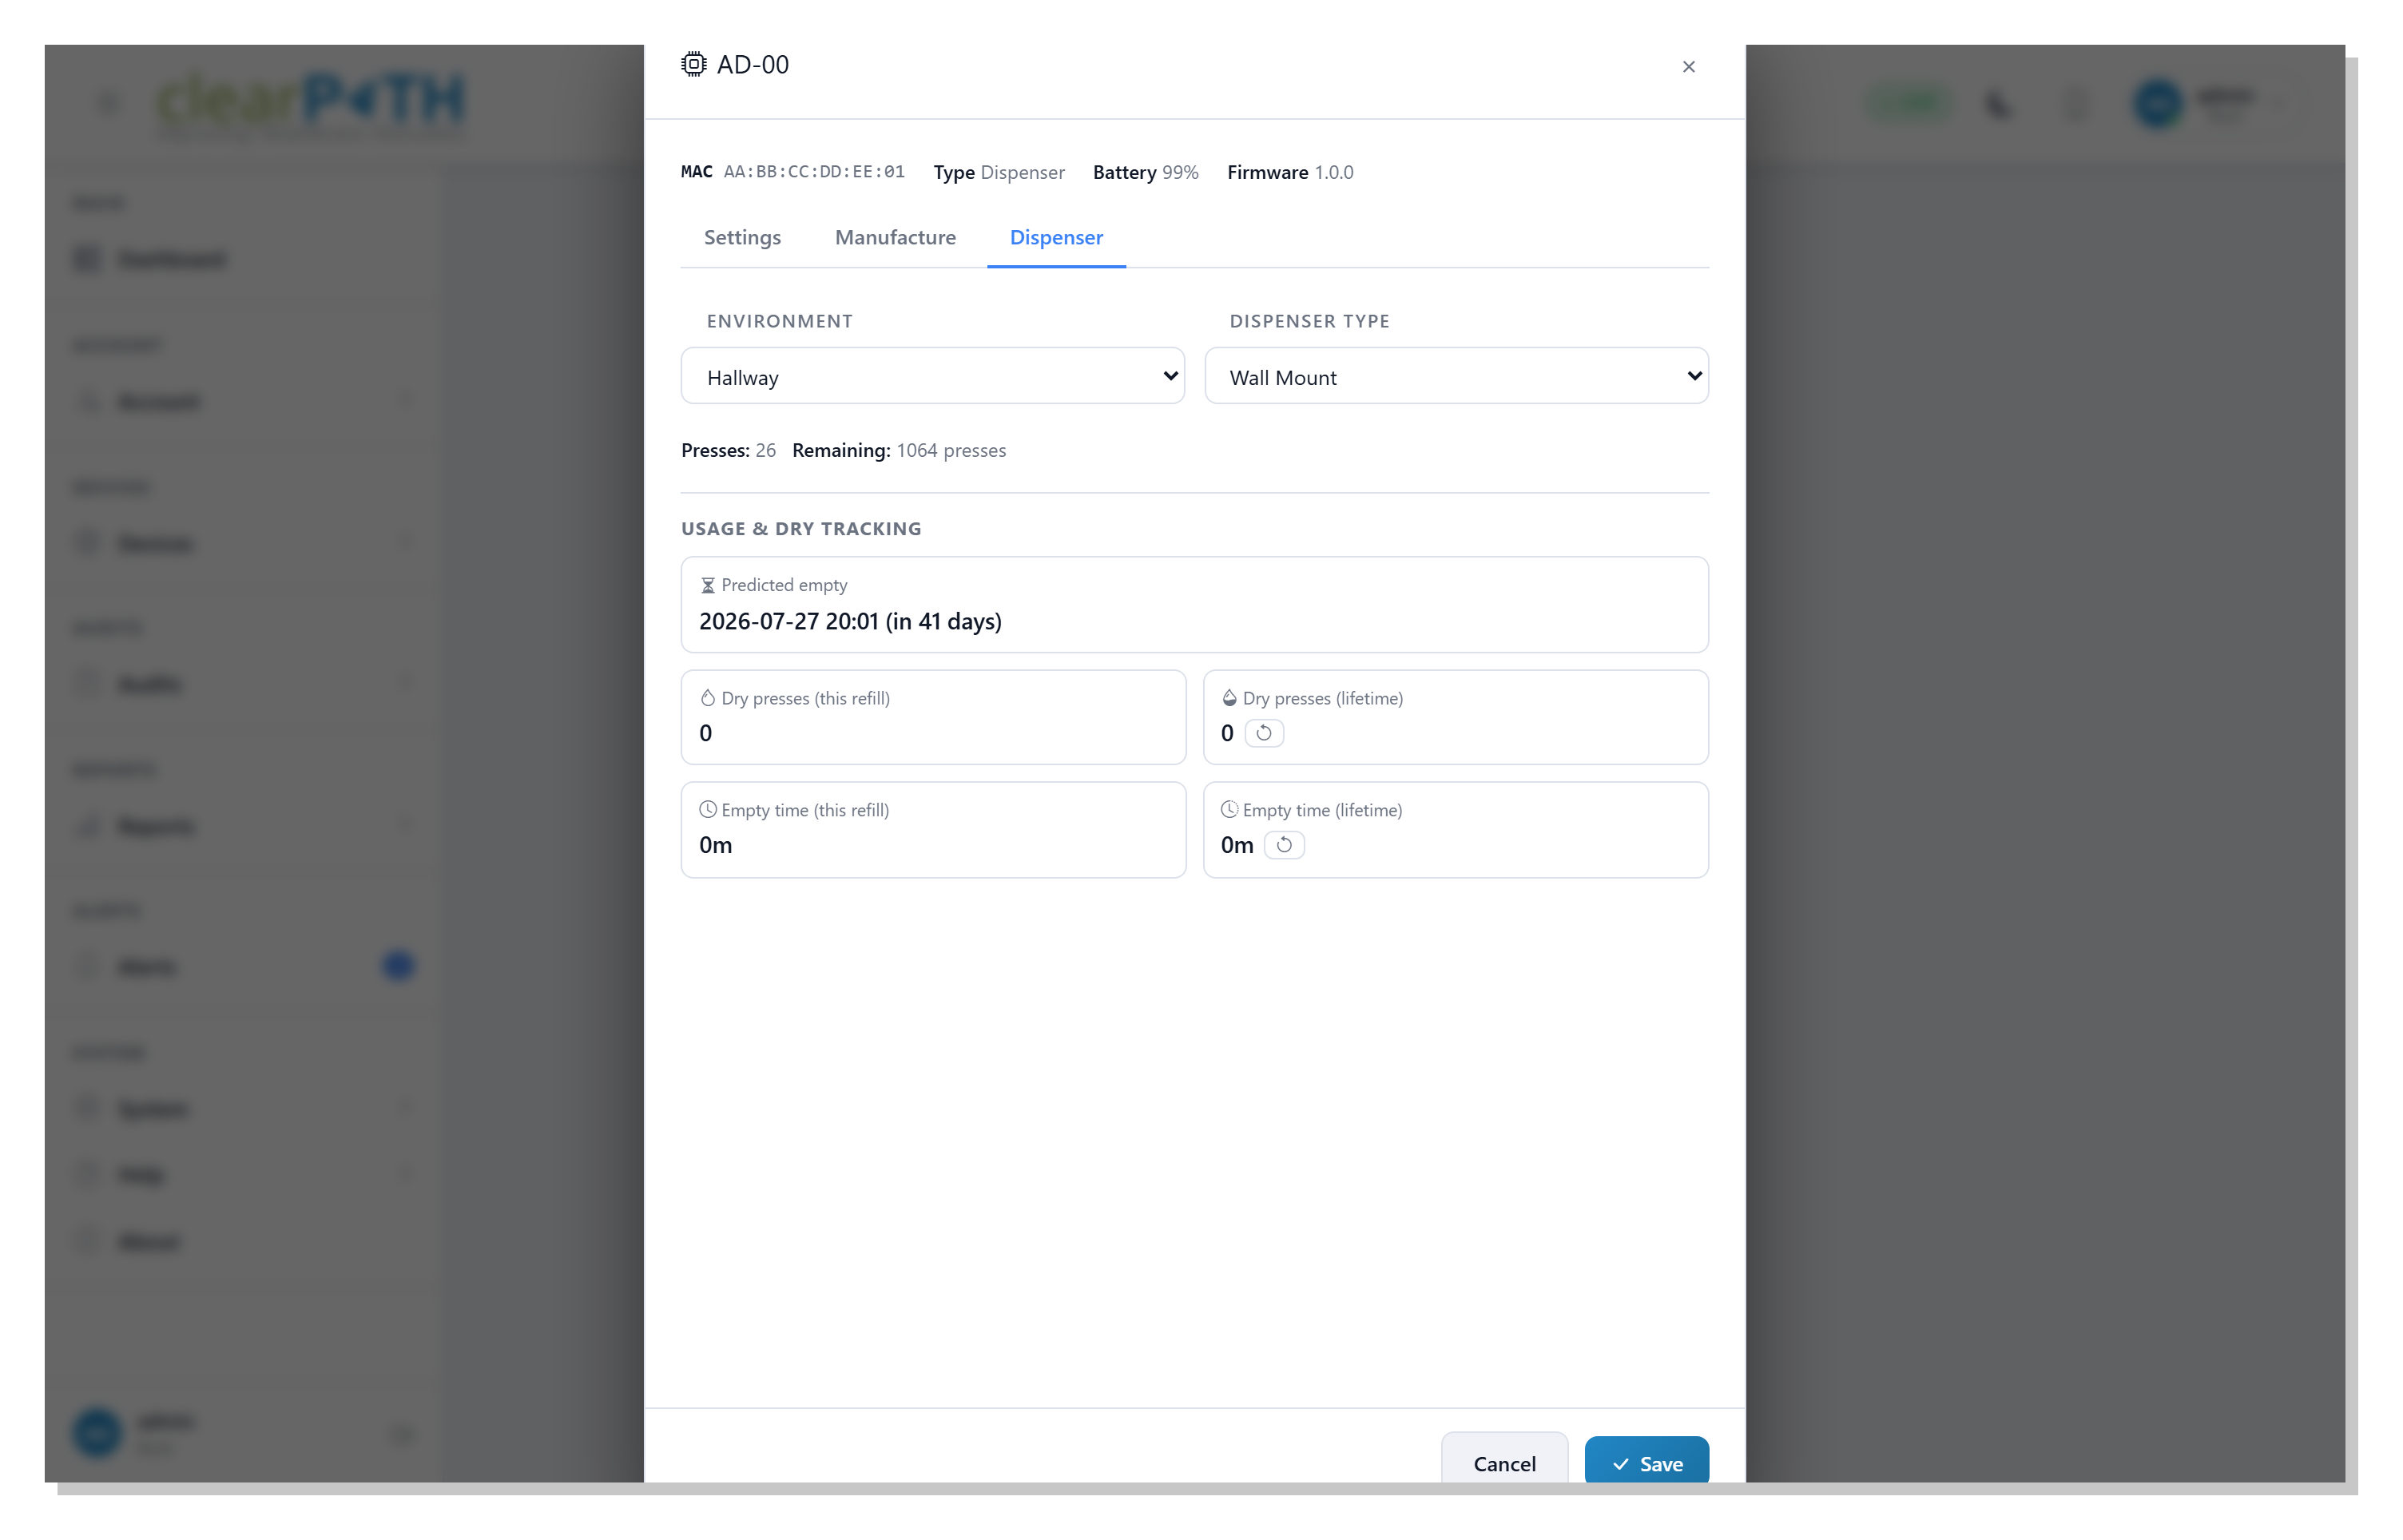Viewport: 2403px width, 1540px height.
Task: Click the Empty time (lifetime) value 0m
Action: click(x=1237, y=845)
